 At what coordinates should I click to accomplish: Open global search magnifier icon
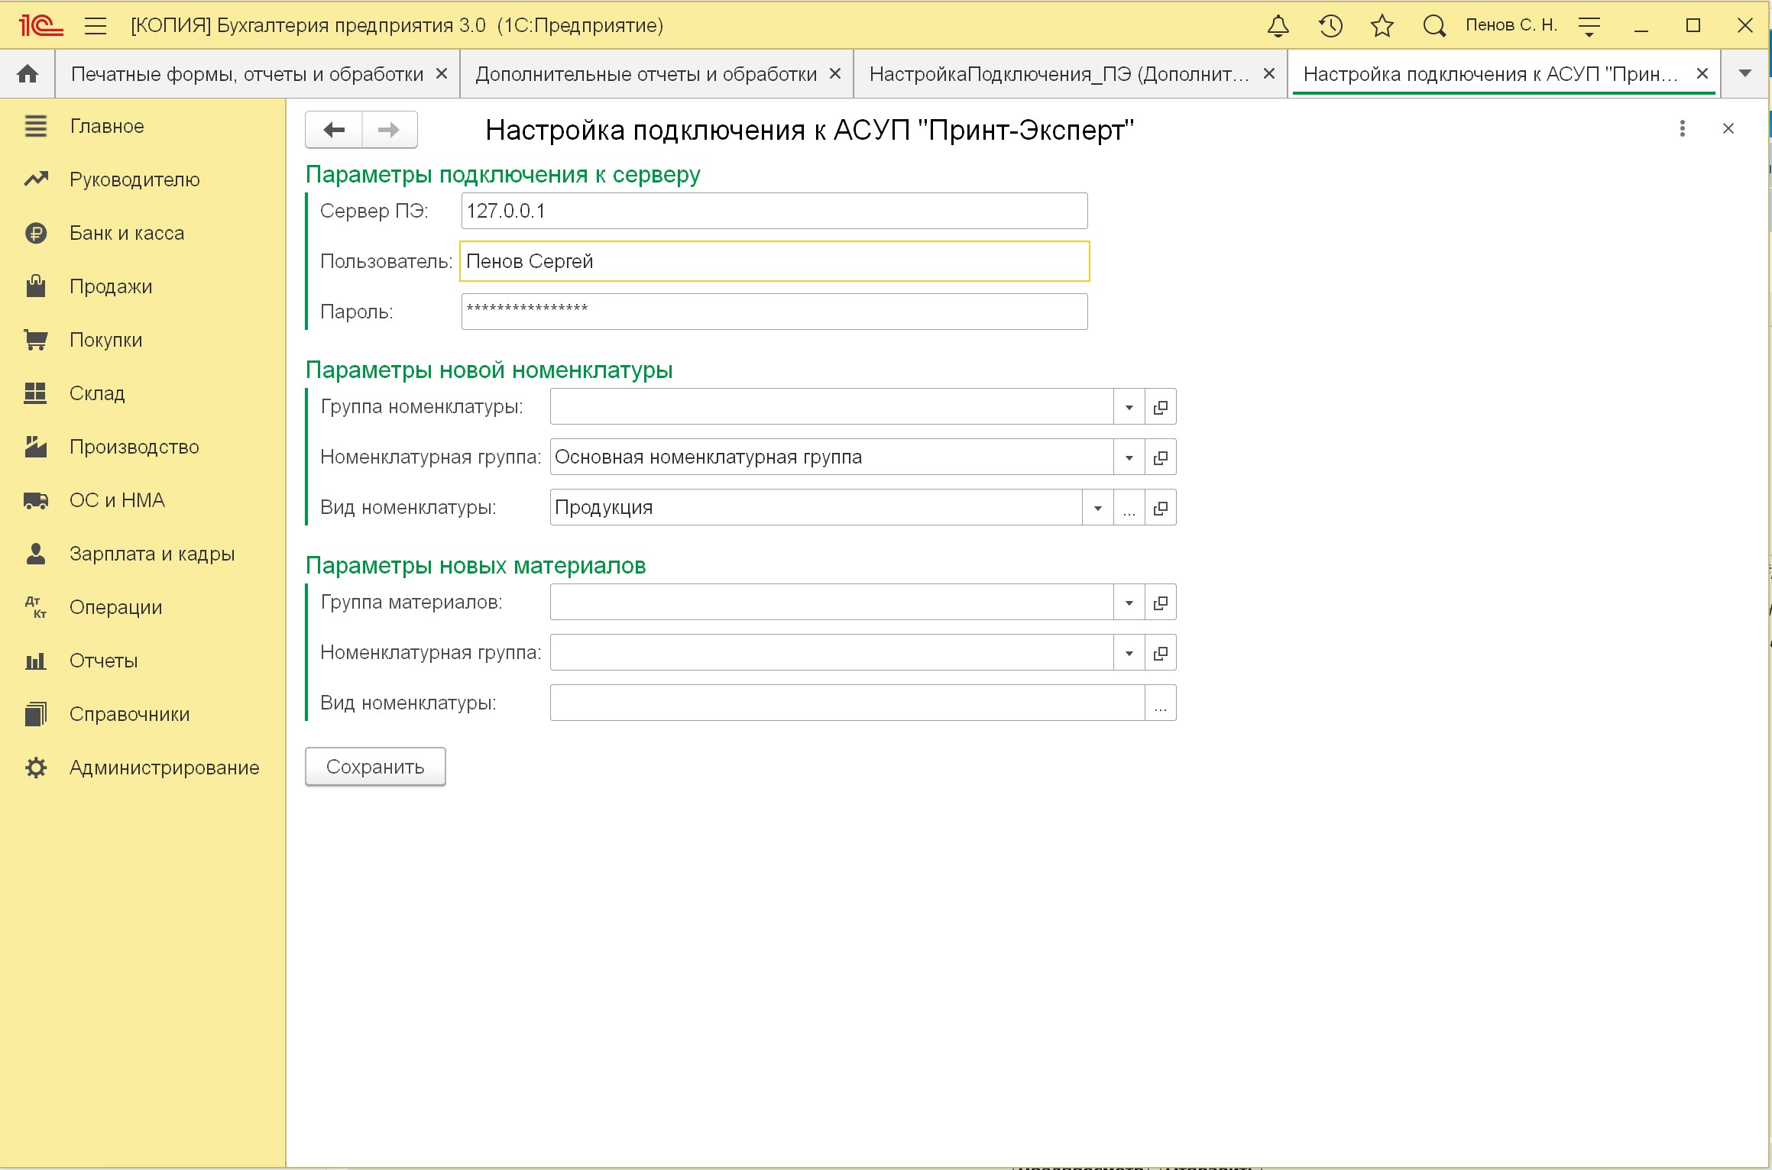tap(1434, 26)
